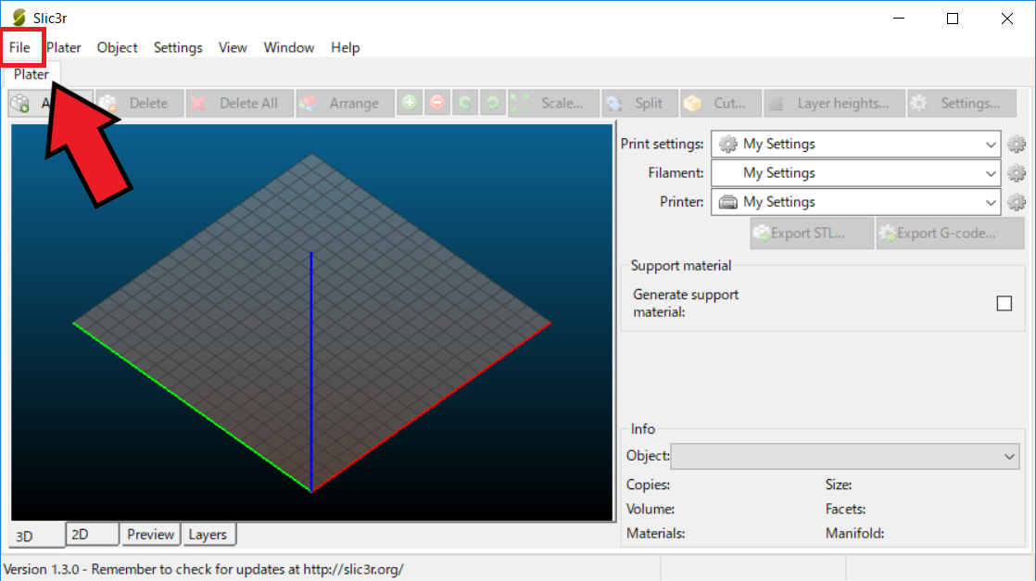
Task: Close the Slic3r window
Action: coord(1007,19)
